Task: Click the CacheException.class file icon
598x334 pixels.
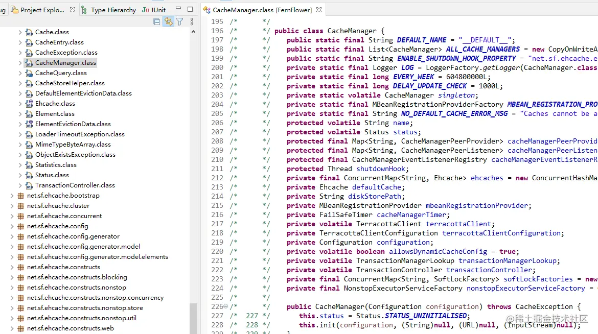Action: [x=29, y=53]
